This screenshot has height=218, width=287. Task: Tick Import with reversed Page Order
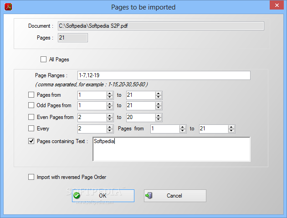pyautogui.click(x=31, y=177)
